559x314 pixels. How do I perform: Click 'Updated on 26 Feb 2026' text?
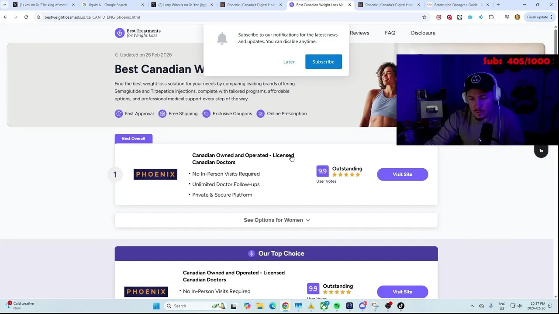point(146,55)
